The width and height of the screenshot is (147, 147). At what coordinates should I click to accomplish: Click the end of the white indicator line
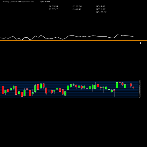point(133,37)
